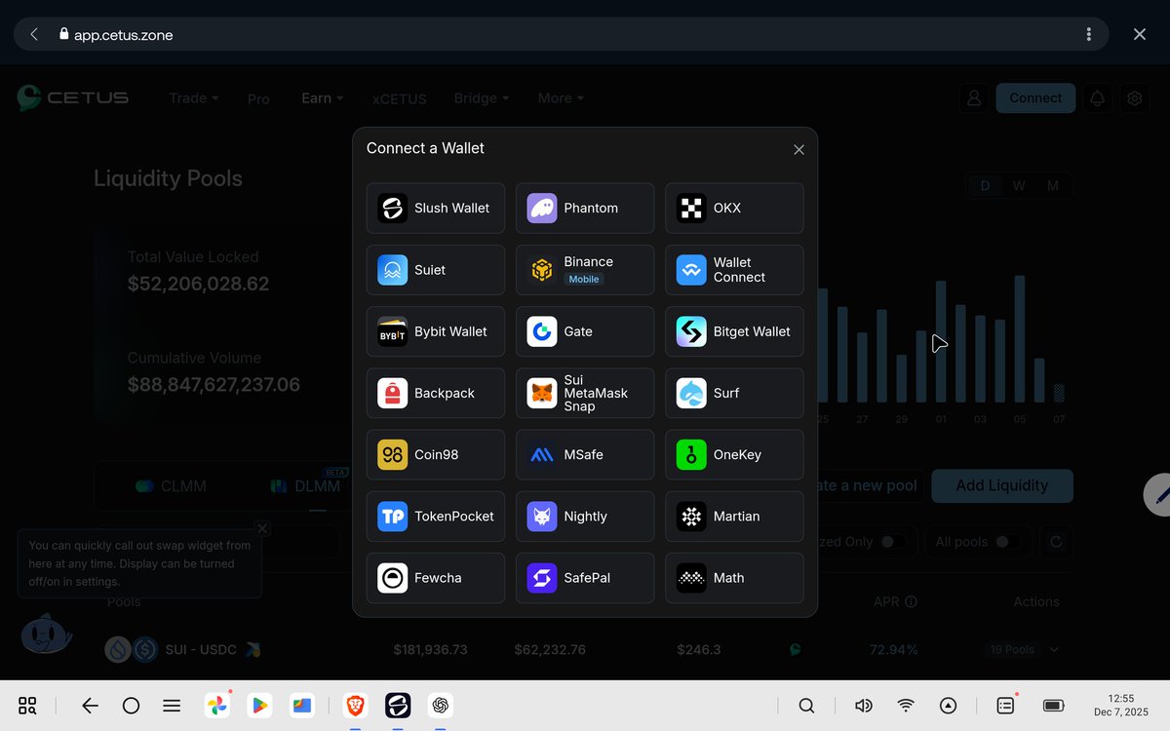Open the swap widget mascot
The width and height of the screenshot is (1170, 731).
(x=47, y=634)
